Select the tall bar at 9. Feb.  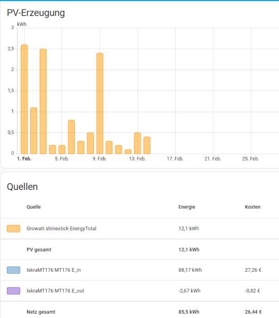(100, 103)
